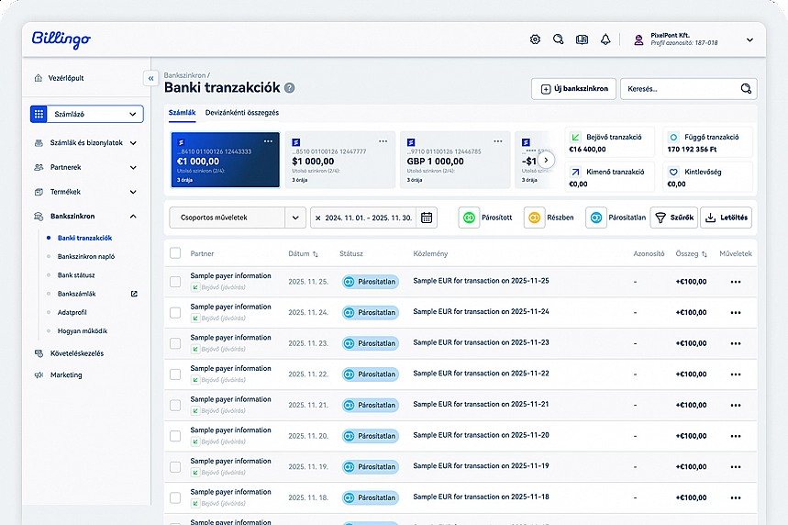Check the 2025. 11. 24. transaction row
This screenshot has width=788, height=525.
click(x=175, y=312)
